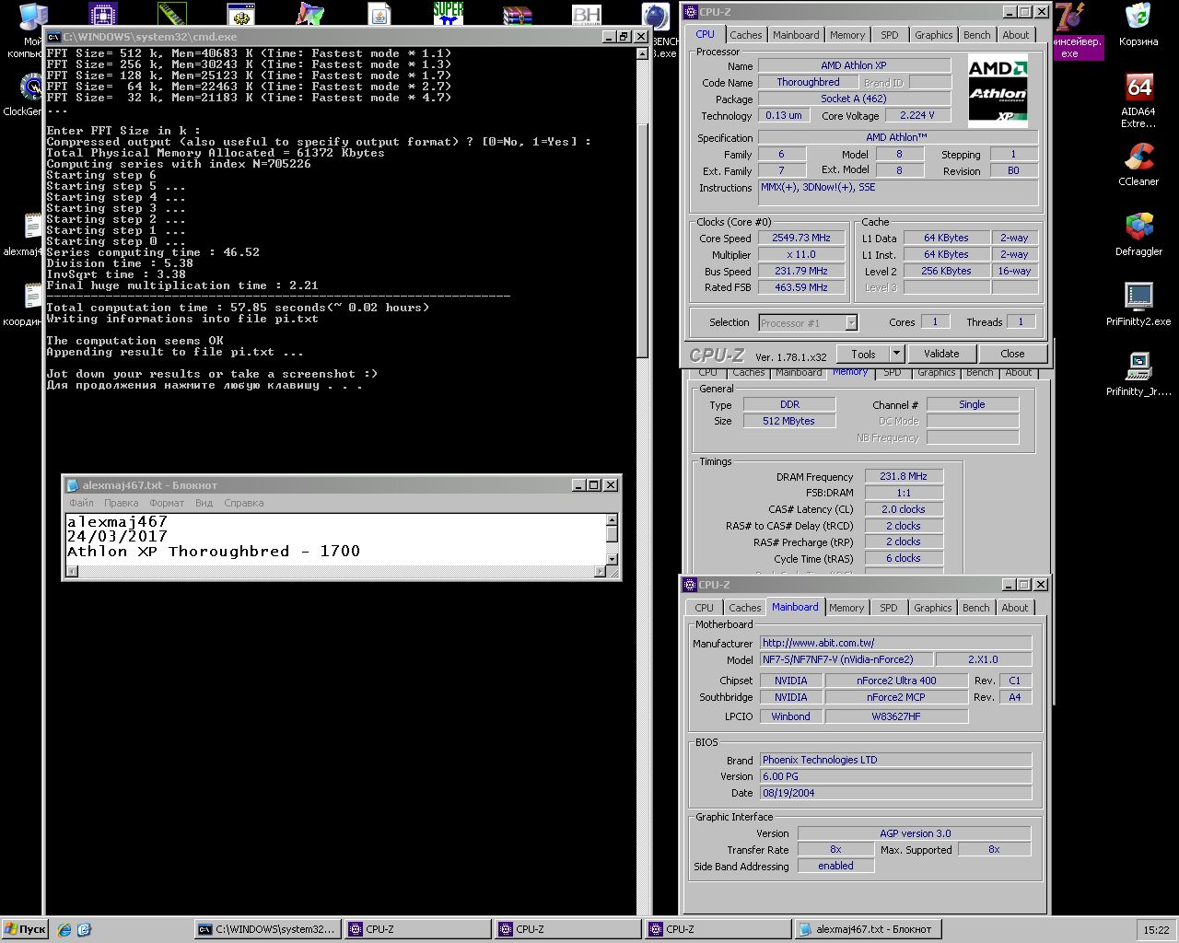The image size is (1179, 943).
Task: Open the Файл menu in Блокнот
Action: coord(81,503)
